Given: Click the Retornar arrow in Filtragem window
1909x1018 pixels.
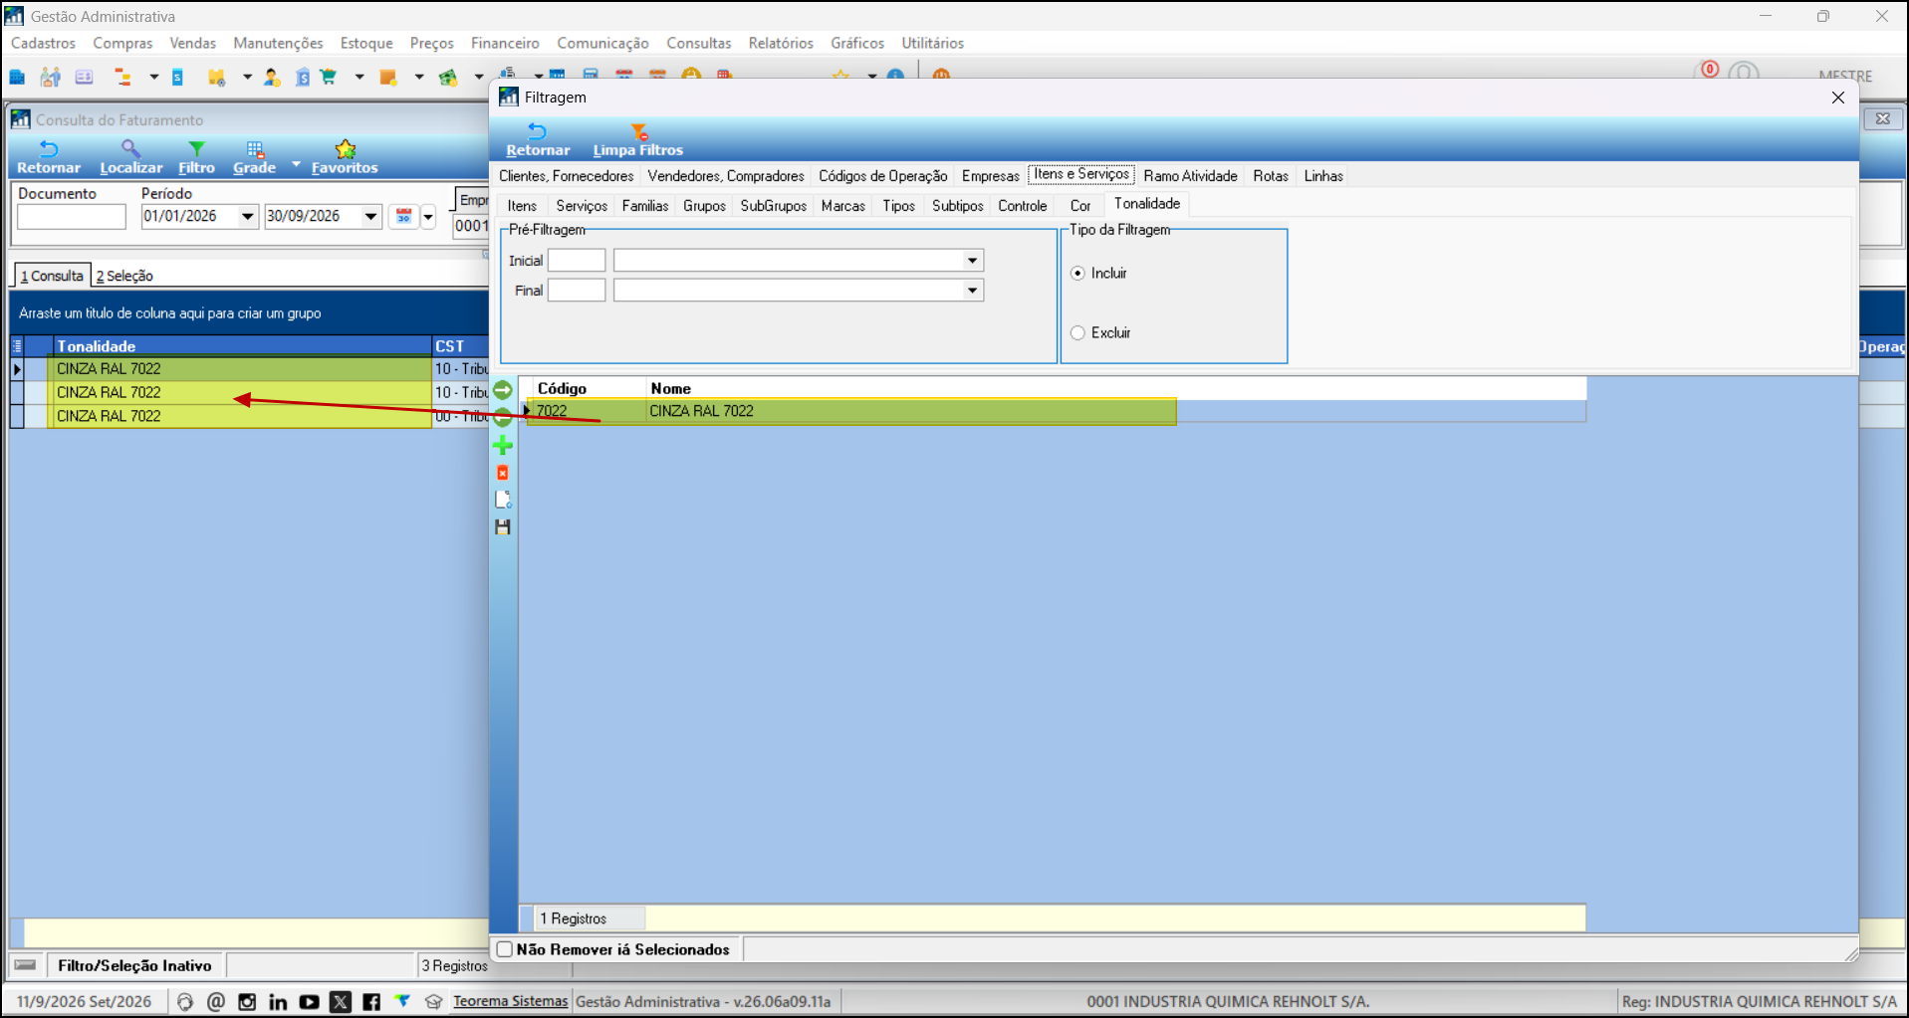Looking at the screenshot, I should (x=538, y=131).
